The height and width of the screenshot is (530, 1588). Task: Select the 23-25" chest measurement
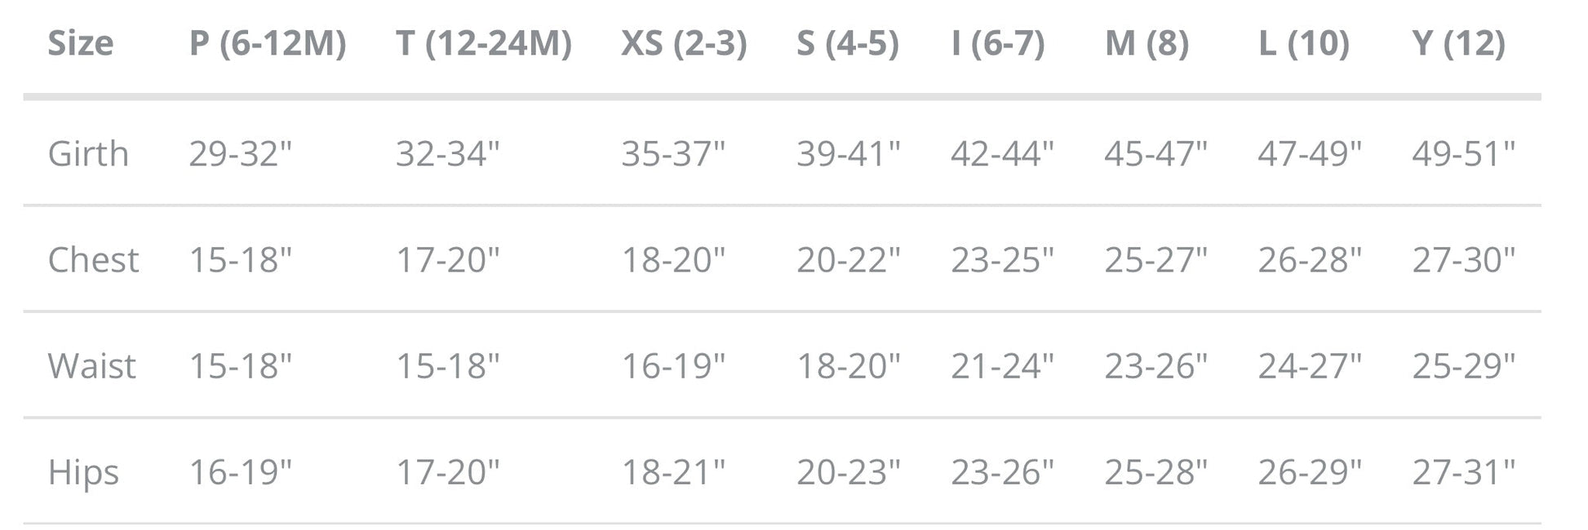click(x=1002, y=259)
